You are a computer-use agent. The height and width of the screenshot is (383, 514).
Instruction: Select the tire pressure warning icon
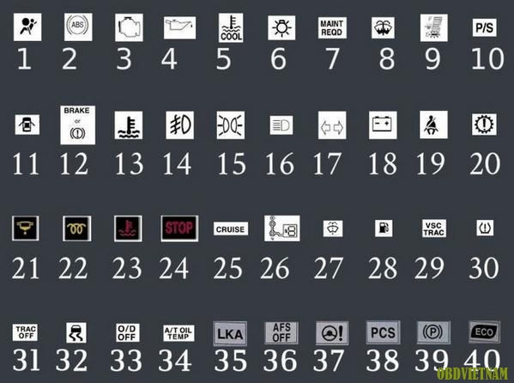tap(485, 228)
